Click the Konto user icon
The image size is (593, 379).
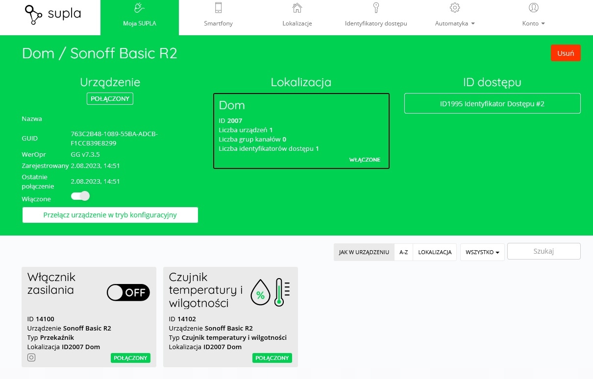(x=534, y=7)
